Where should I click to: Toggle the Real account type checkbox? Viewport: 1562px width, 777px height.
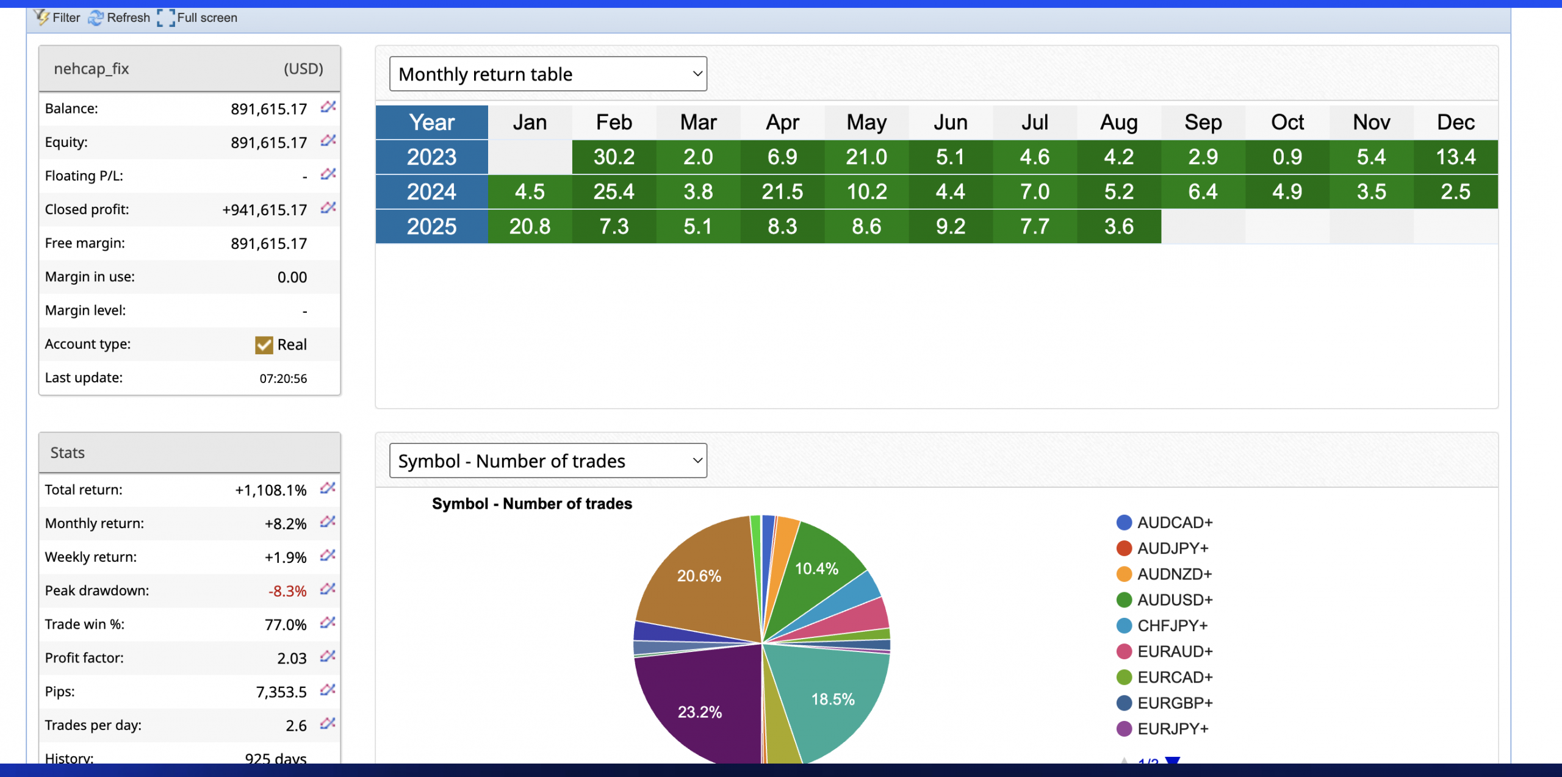click(x=264, y=345)
